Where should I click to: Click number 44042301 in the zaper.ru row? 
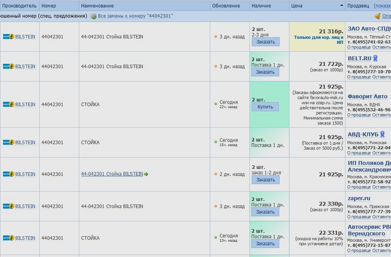point(53,206)
